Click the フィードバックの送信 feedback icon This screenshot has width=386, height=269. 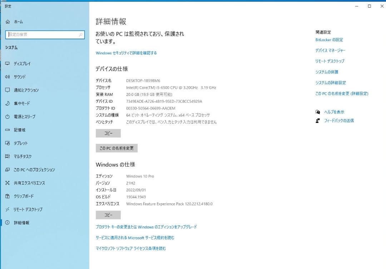point(318,121)
